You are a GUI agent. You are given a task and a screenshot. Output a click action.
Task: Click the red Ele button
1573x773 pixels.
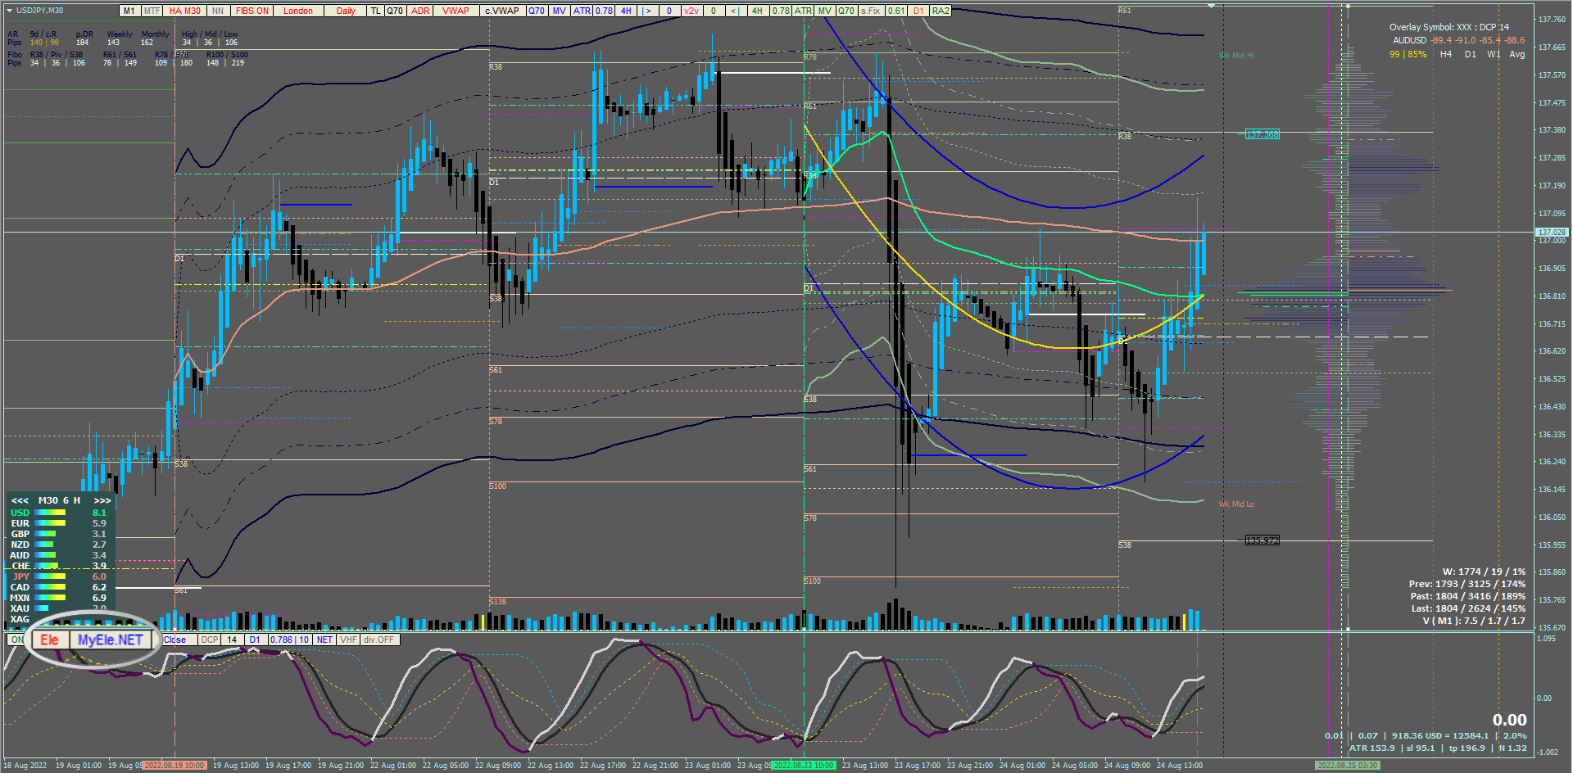[50, 640]
